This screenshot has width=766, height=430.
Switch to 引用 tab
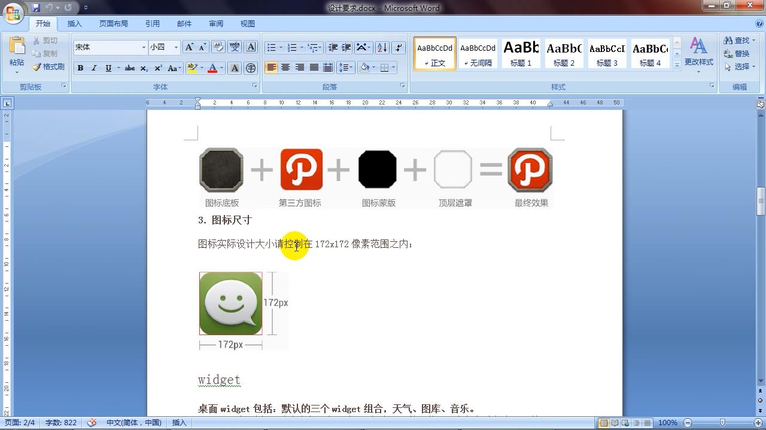pyautogui.click(x=153, y=24)
